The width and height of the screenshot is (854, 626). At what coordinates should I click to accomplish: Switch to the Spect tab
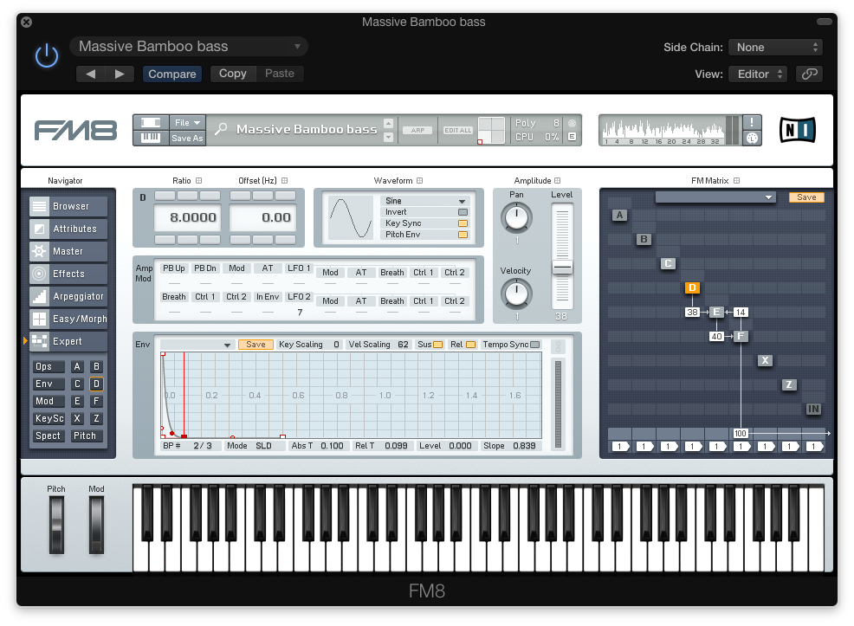(x=49, y=436)
